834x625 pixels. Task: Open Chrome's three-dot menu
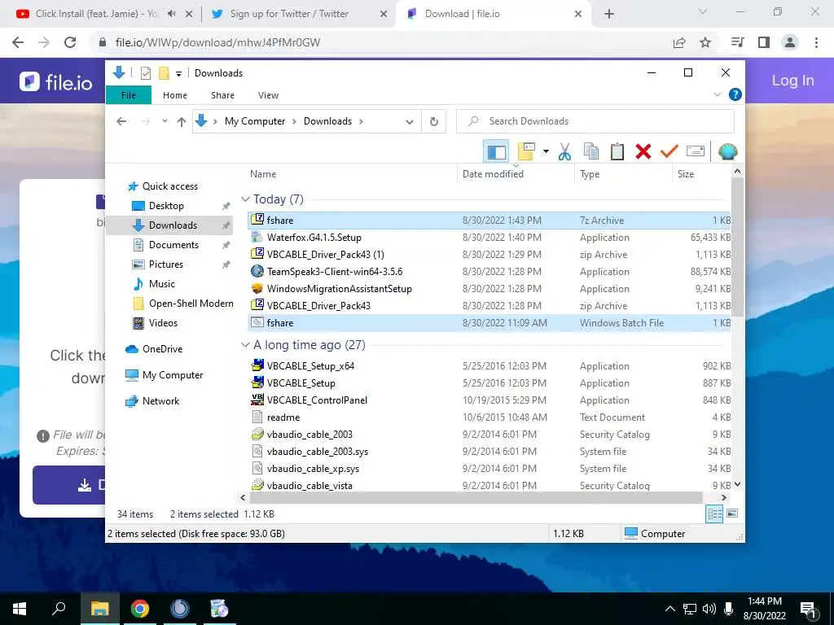(x=816, y=42)
